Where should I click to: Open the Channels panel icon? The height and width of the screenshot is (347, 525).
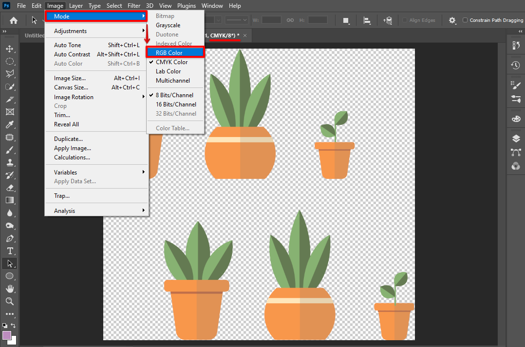516,166
